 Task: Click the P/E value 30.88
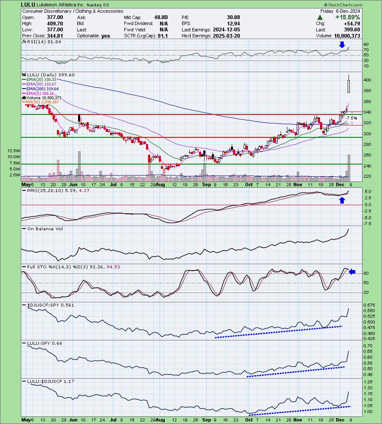coord(233,17)
